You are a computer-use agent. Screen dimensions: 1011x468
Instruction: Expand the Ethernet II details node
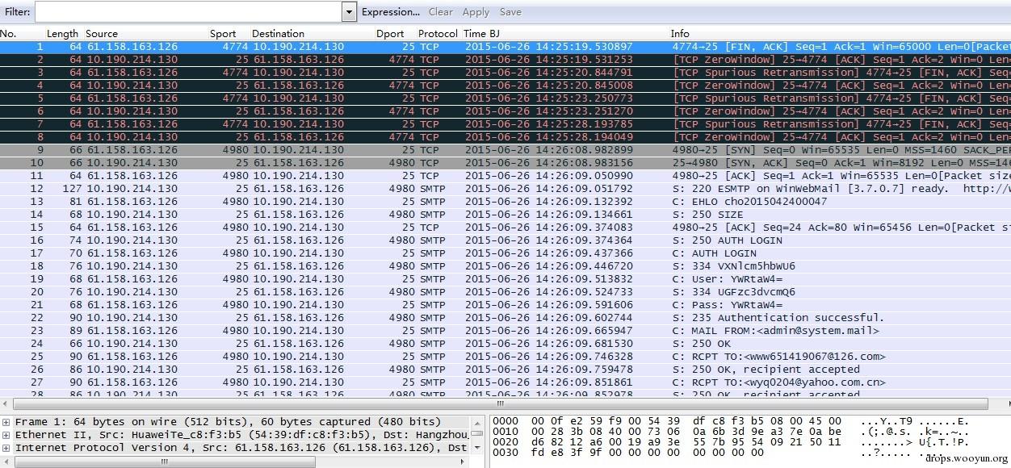[x=6, y=435]
